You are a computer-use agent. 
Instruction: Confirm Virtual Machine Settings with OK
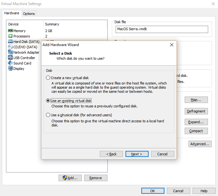point(153,191)
